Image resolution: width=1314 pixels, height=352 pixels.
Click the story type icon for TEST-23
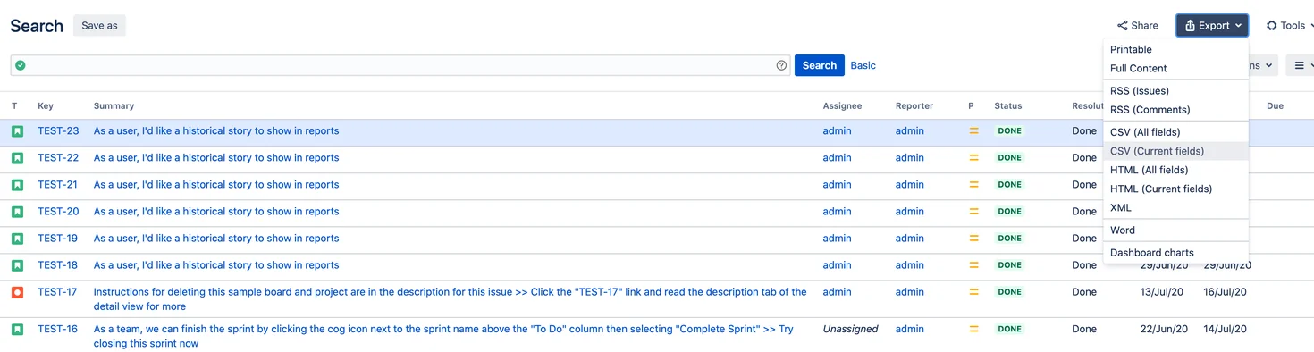click(17, 131)
